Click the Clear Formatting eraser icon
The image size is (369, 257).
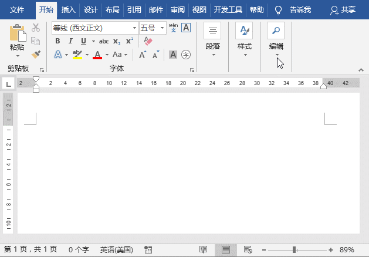tap(147, 41)
